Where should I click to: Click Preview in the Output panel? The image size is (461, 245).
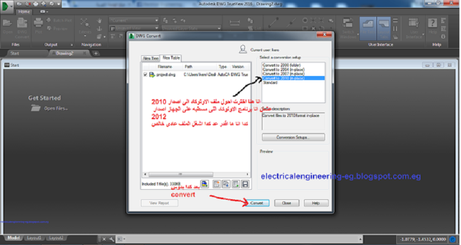(57, 29)
